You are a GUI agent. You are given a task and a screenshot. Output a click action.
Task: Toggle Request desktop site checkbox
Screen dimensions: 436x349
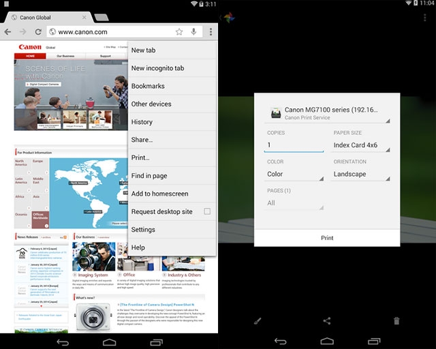[x=207, y=211]
